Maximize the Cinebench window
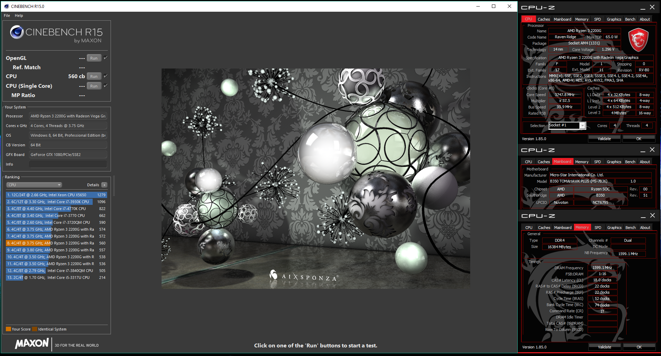 494,6
